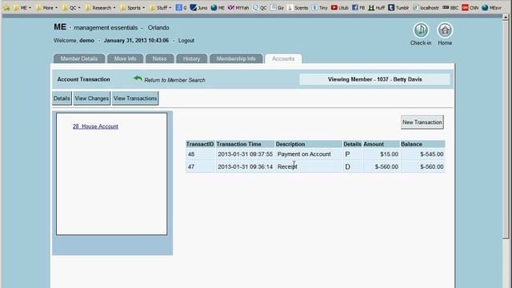Screen dimensions: 512x288
Task: Click the D details cell
Action: (352, 166)
